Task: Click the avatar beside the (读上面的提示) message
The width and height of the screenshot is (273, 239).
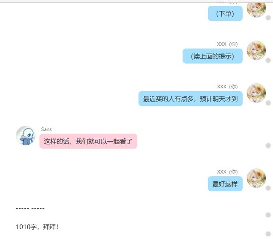Action: (x=256, y=50)
